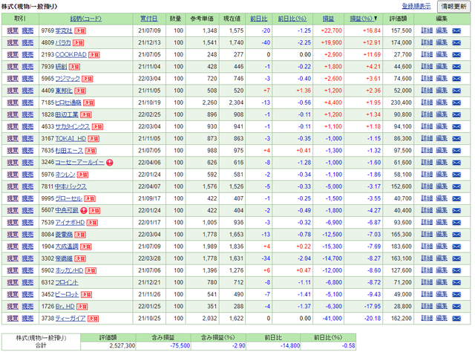The height and width of the screenshot is (352, 475).
Task: Click the -14,800 total day change
Action: click(x=290, y=345)
